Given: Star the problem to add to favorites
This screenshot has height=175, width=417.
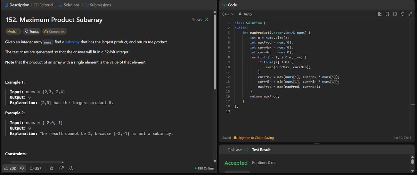Looking at the screenshot, I should (x=51, y=168).
